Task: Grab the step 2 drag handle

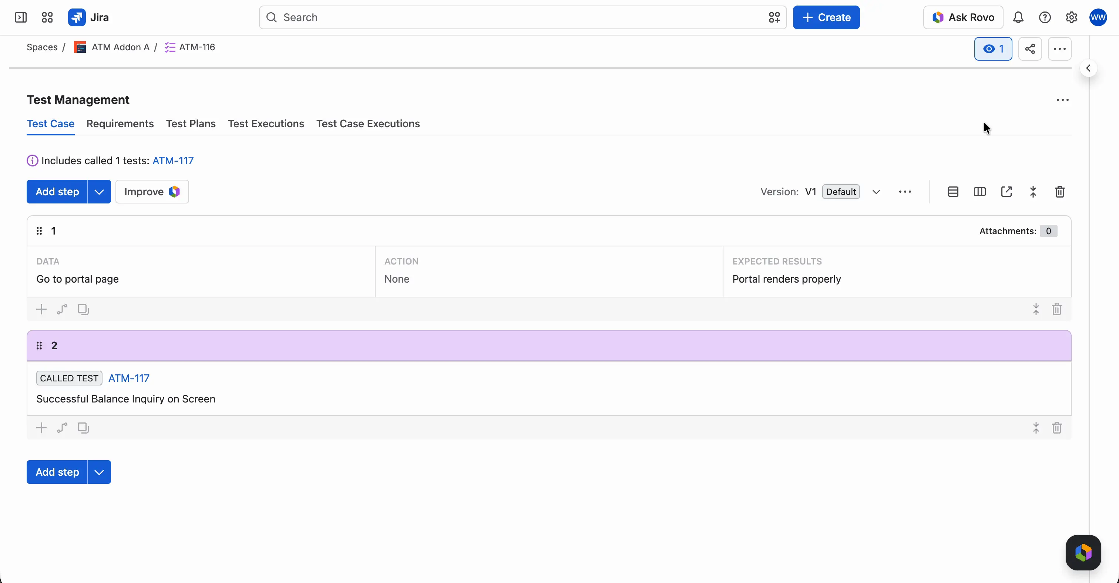Action: (x=39, y=346)
